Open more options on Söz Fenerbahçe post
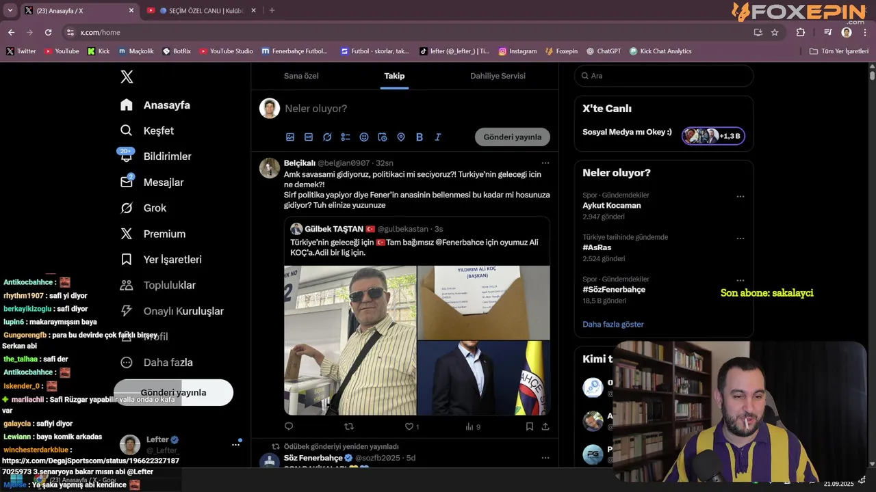The height and width of the screenshot is (492, 876). point(545,458)
